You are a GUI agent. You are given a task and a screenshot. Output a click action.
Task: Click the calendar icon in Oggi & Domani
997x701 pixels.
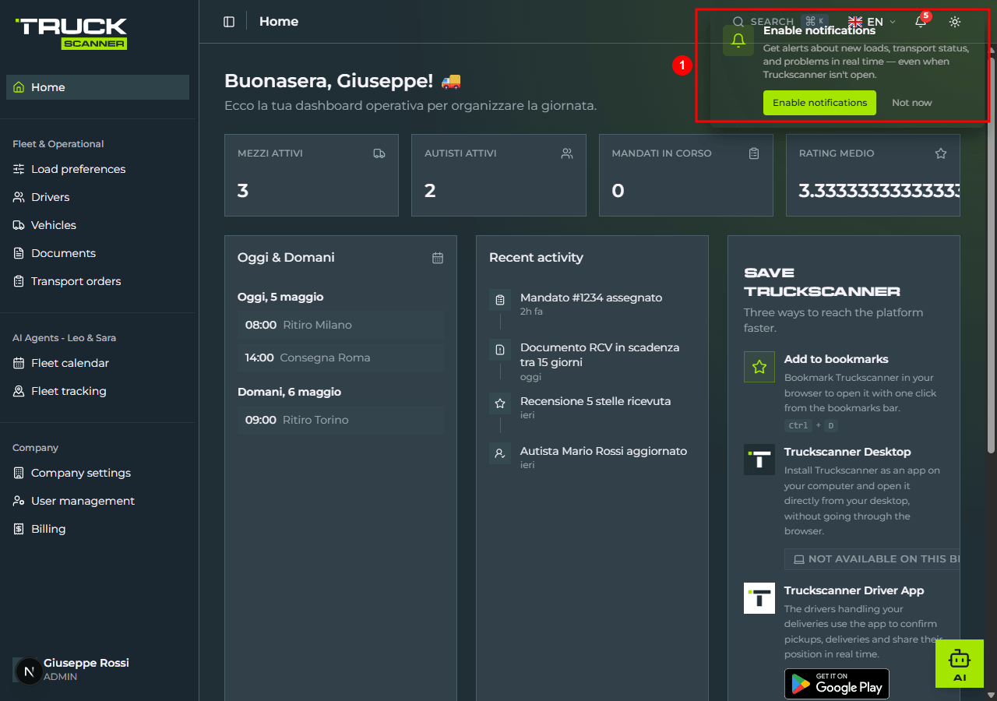438,258
